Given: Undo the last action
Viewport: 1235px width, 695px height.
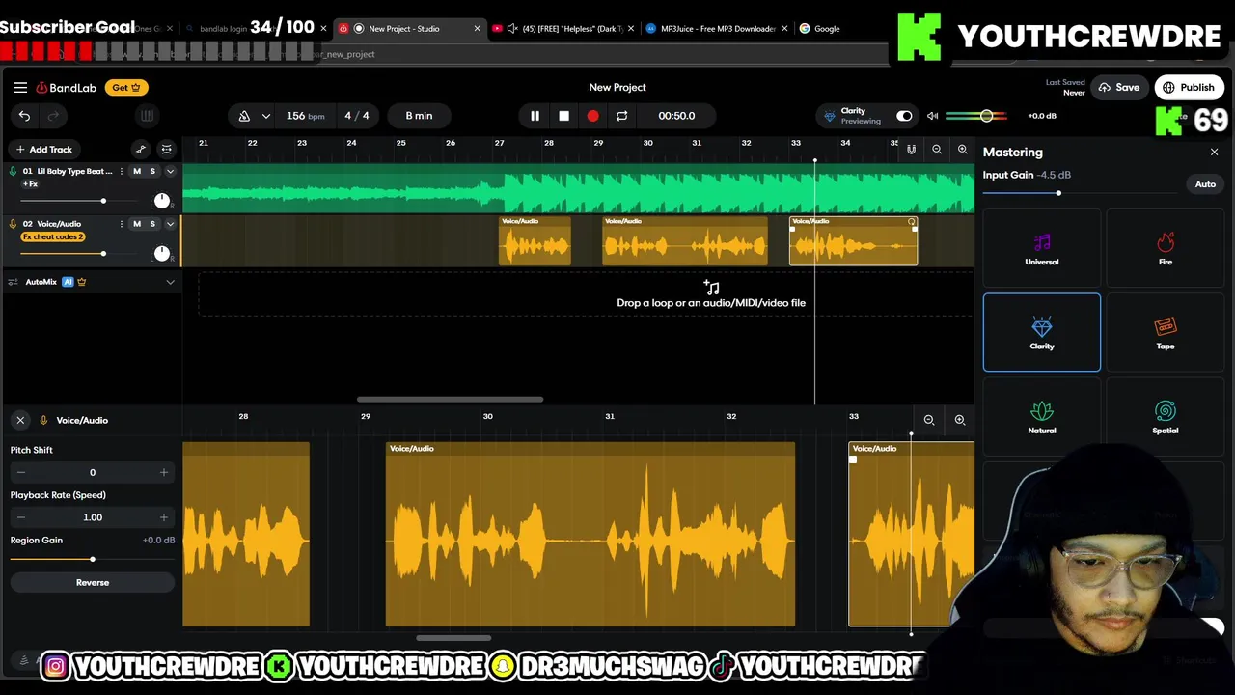Looking at the screenshot, I should [24, 116].
